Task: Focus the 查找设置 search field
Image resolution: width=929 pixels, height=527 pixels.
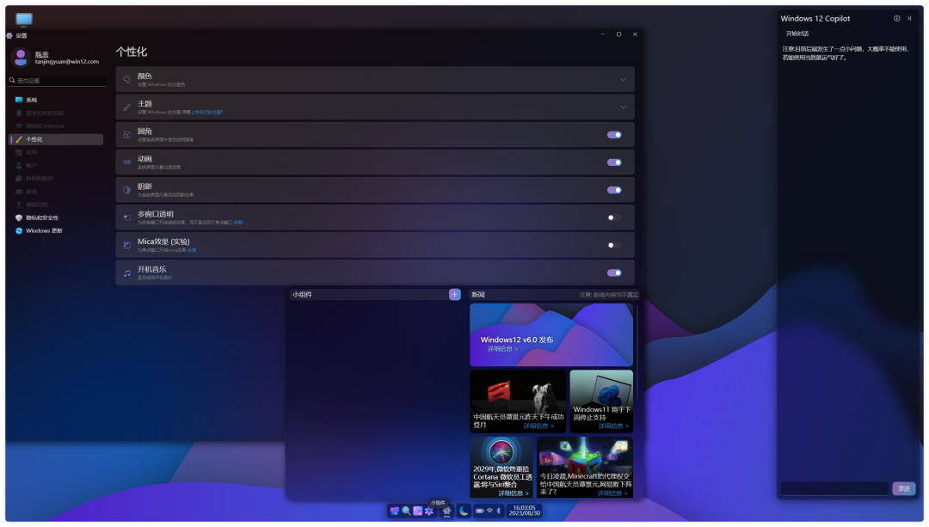Action: [x=58, y=81]
